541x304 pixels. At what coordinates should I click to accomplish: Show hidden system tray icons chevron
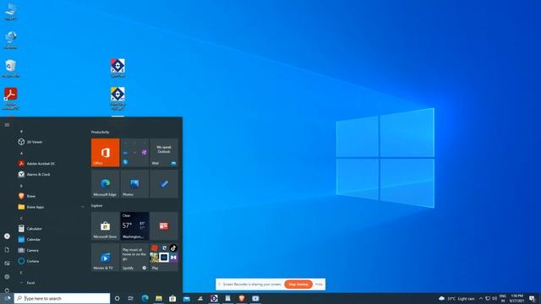click(481, 298)
